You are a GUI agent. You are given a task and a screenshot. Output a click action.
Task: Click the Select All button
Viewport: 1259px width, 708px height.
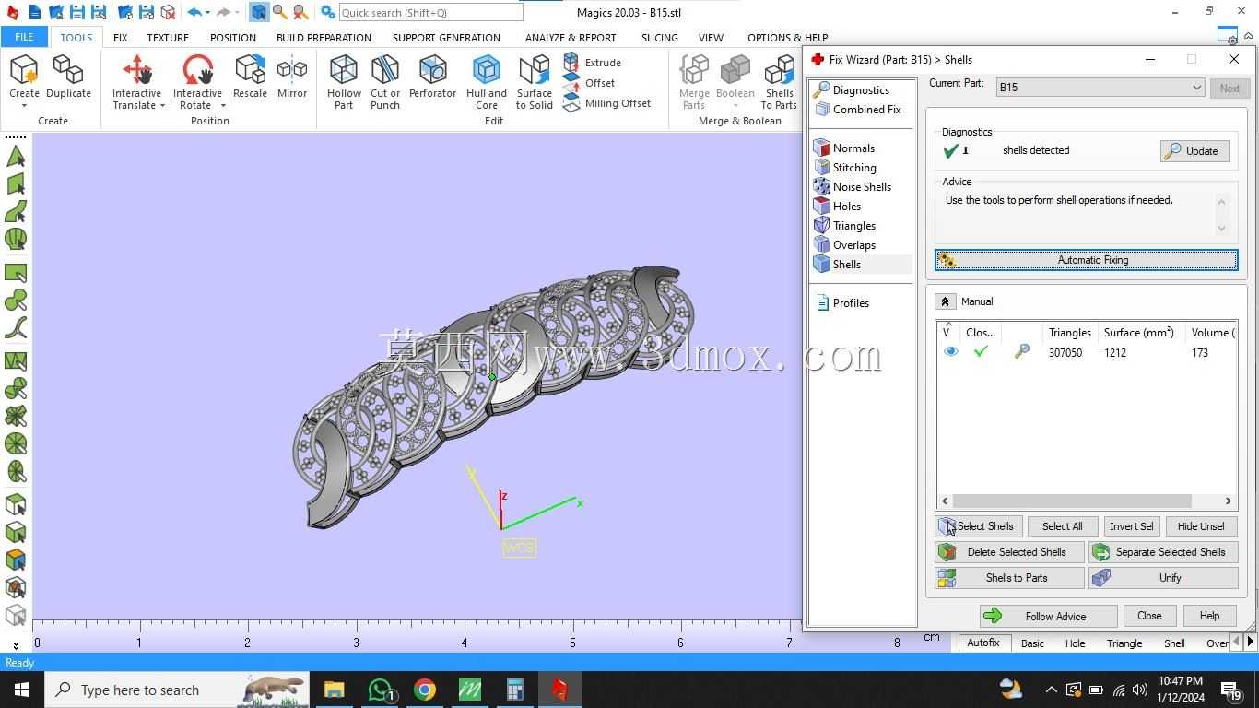[1063, 526]
